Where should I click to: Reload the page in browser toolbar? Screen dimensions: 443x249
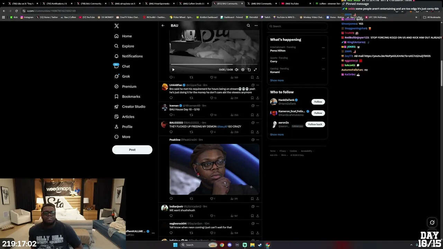pos(16,11)
